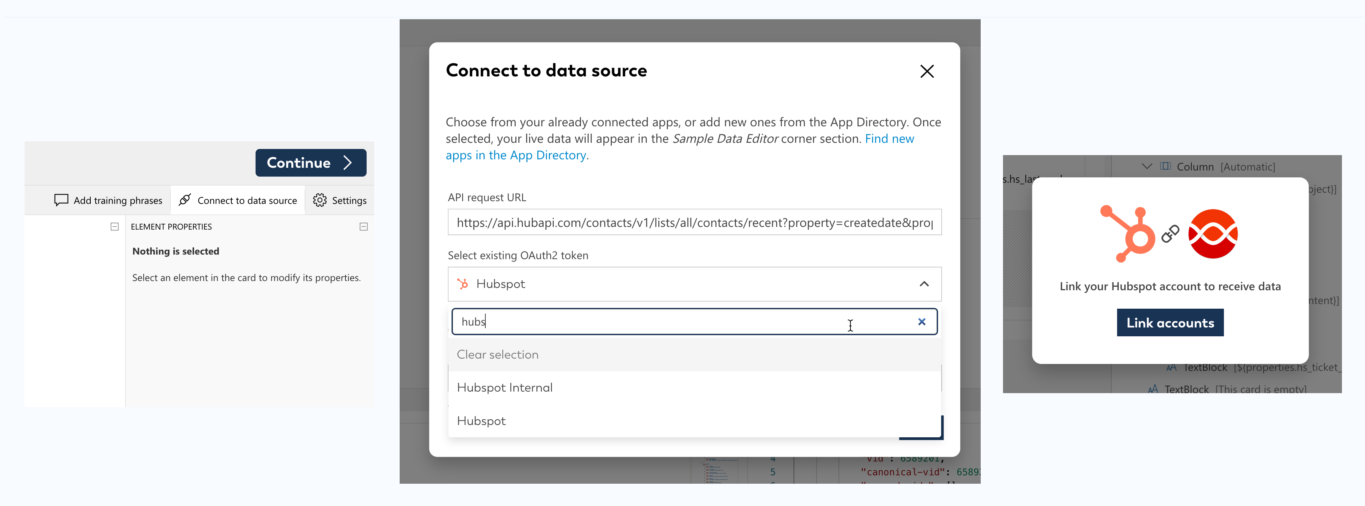Viewport: 1365px width, 506px height.
Task: Click the chain link icon between logos
Action: coord(1171,233)
